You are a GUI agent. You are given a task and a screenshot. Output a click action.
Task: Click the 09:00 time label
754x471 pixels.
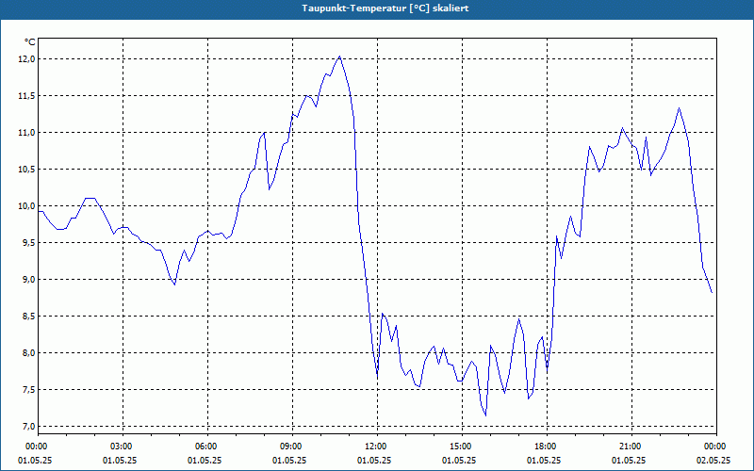click(x=292, y=447)
